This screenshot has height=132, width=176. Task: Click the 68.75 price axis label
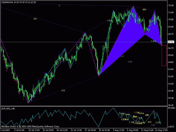[171, 34]
